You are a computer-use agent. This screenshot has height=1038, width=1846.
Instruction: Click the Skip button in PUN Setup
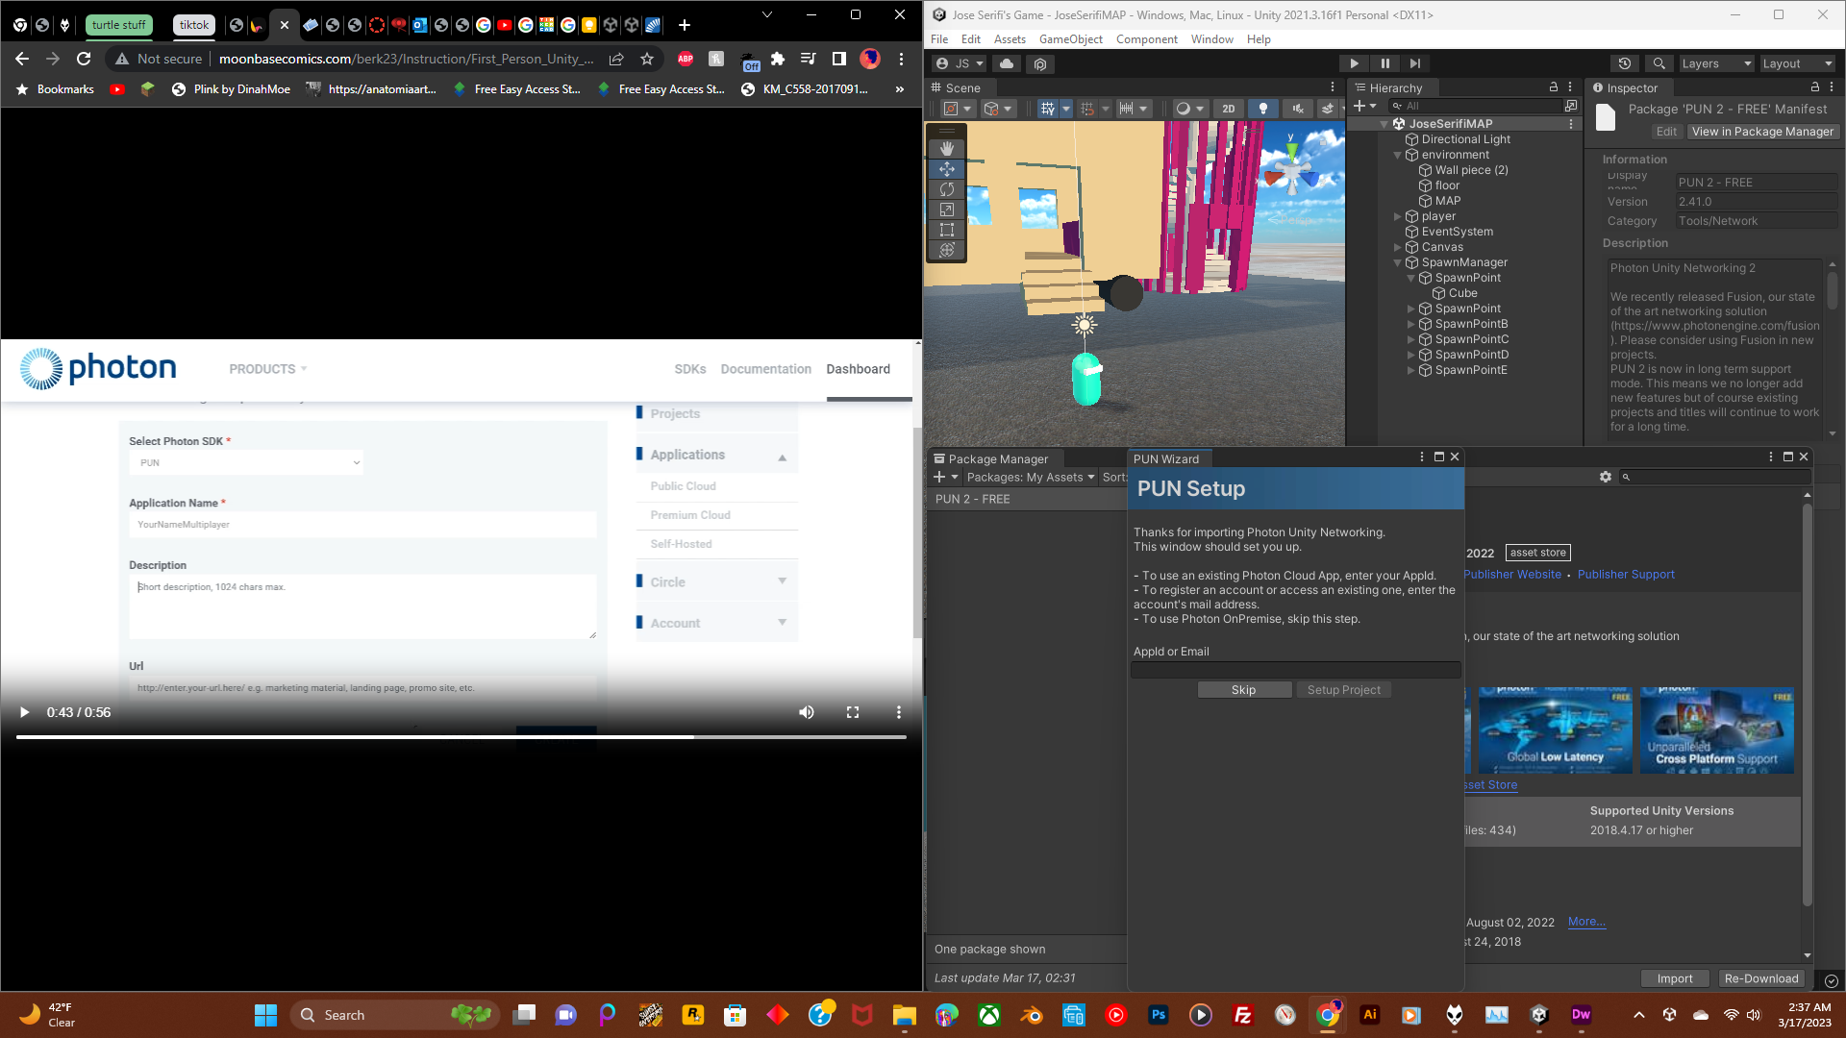click(1243, 690)
